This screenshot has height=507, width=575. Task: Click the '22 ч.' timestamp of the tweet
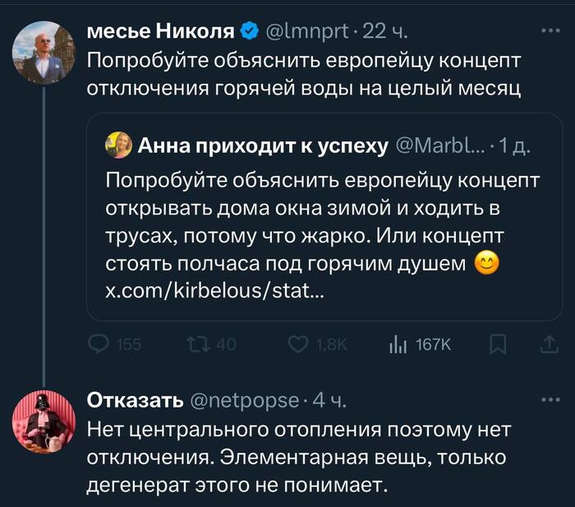(384, 32)
